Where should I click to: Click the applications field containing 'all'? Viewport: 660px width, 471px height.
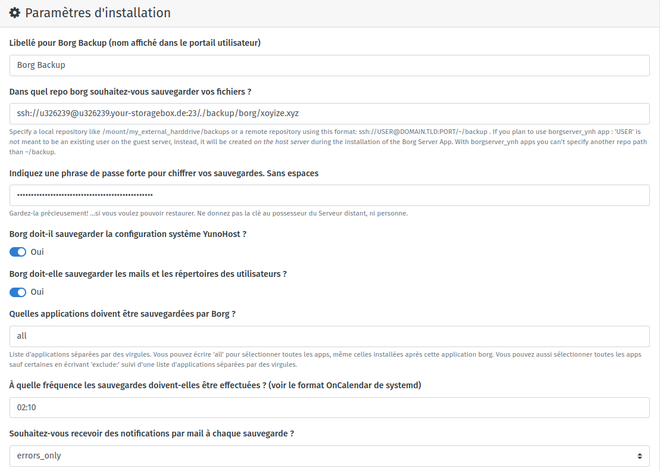[329, 336]
